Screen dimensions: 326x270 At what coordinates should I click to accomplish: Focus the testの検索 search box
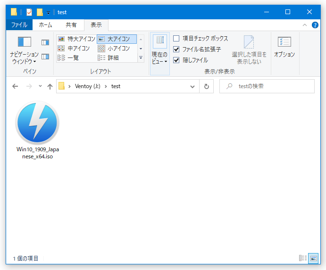pos(267,86)
